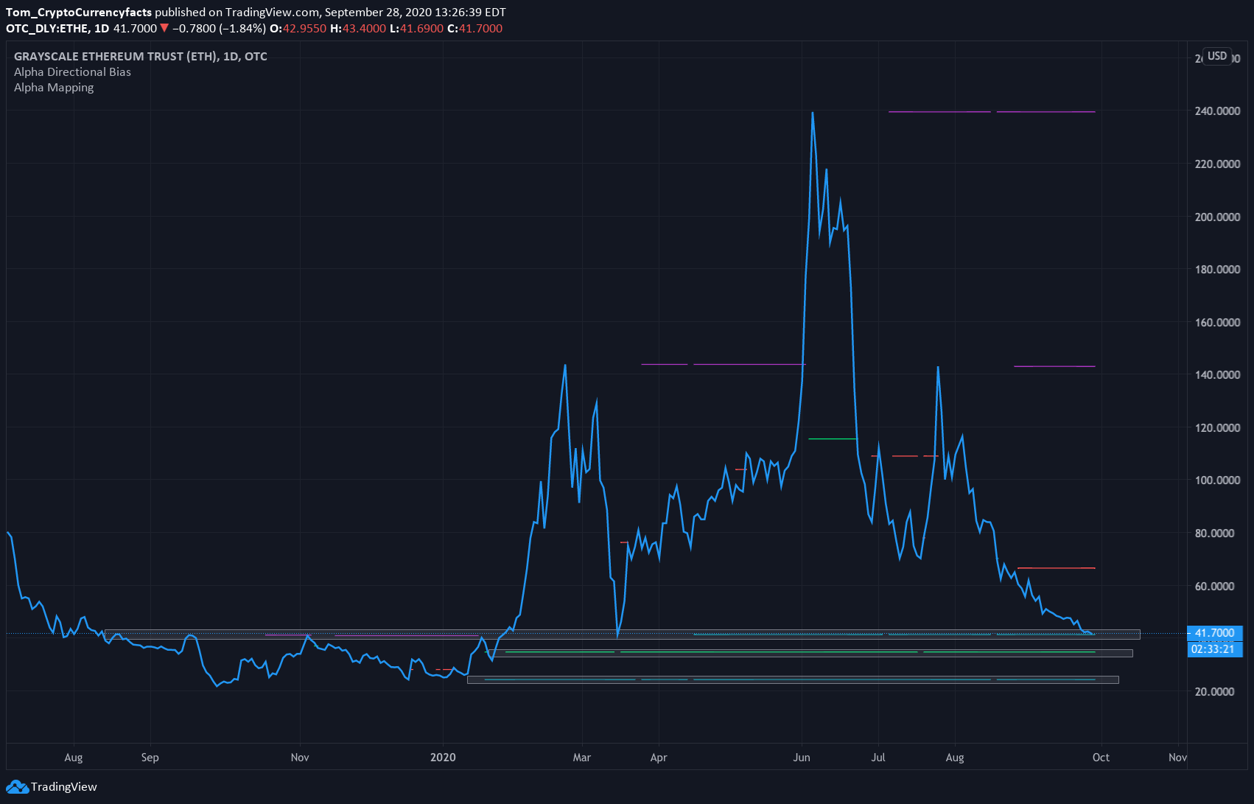Select the Alpha Directional Bias indicator label
This screenshot has width=1254, height=804.
click(x=72, y=71)
